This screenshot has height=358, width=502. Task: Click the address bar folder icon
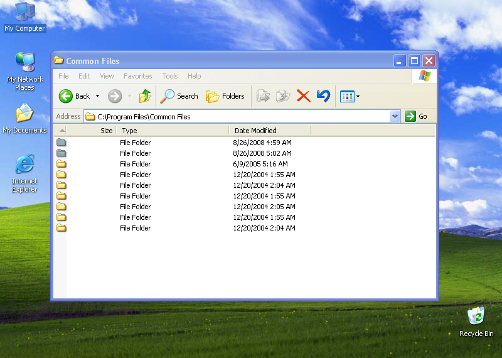pyautogui.click(x=90, y=116)
